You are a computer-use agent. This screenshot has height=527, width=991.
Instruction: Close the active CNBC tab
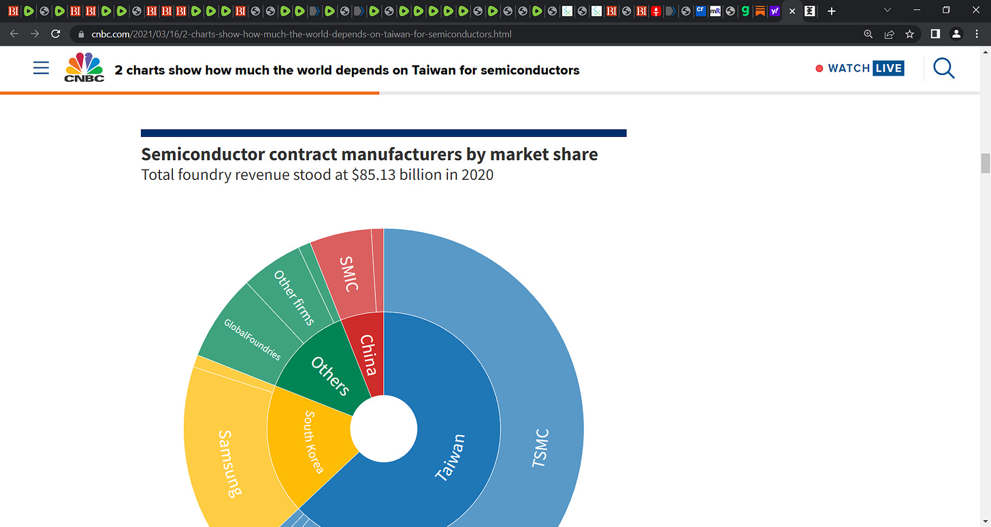click(792, 11)
